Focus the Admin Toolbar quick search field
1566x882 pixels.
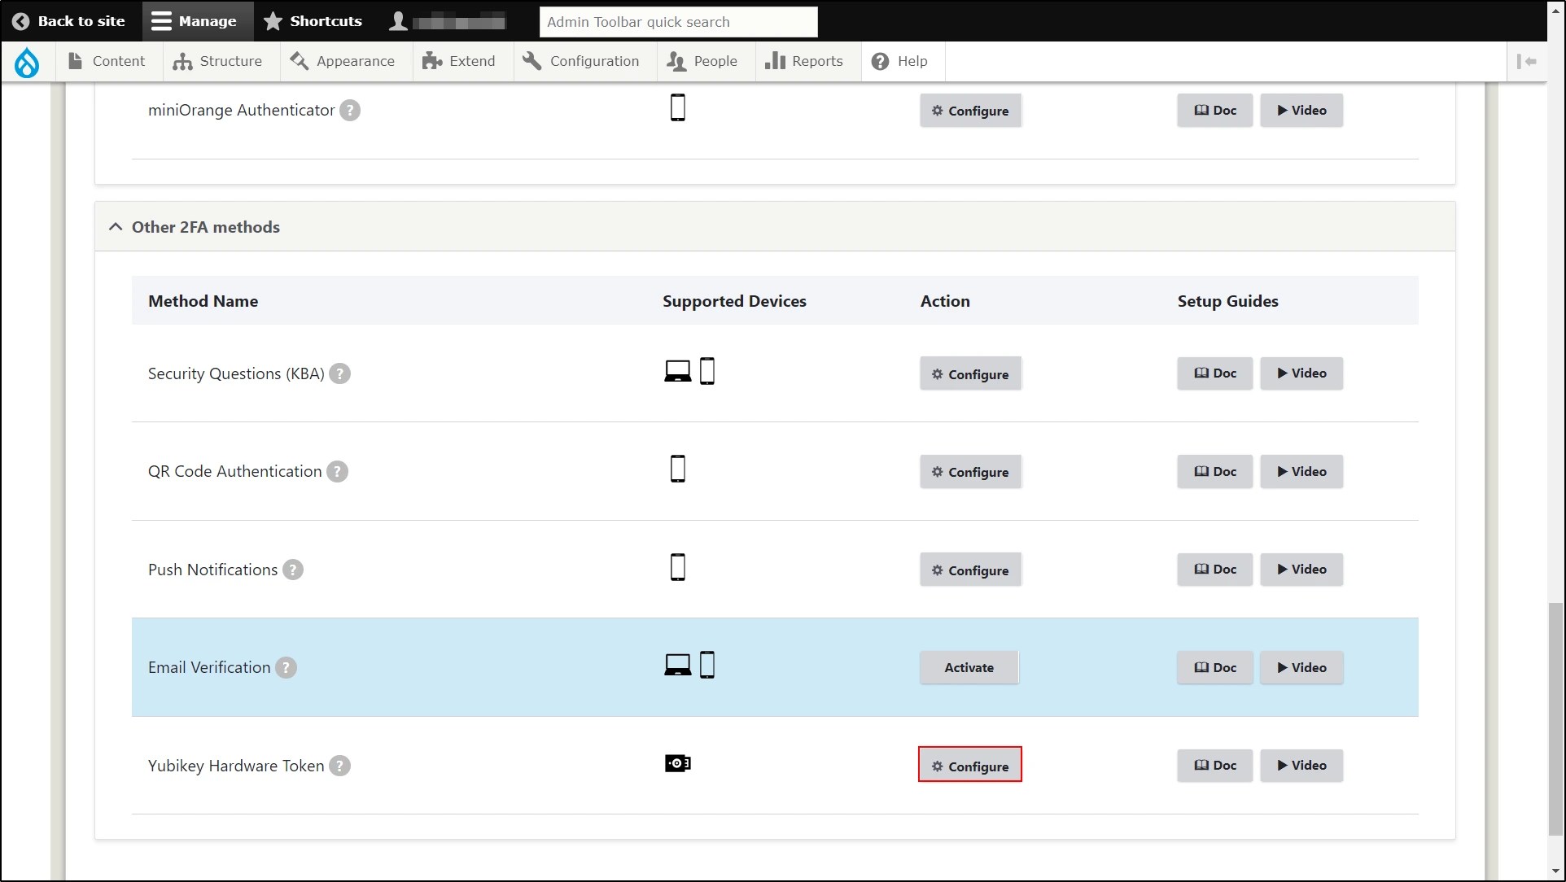678,22
